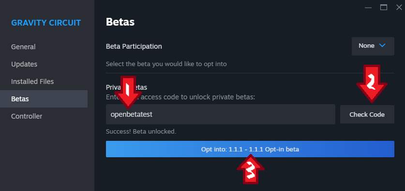The width and height of the screenshot is (405, 191).
Task: Minimize the properties window
Action: pos(368,8)
